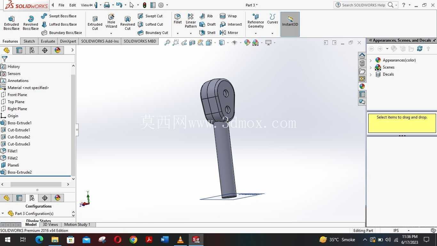
Task: Toggle Instant3D mode
Action: tap(290, 24)
